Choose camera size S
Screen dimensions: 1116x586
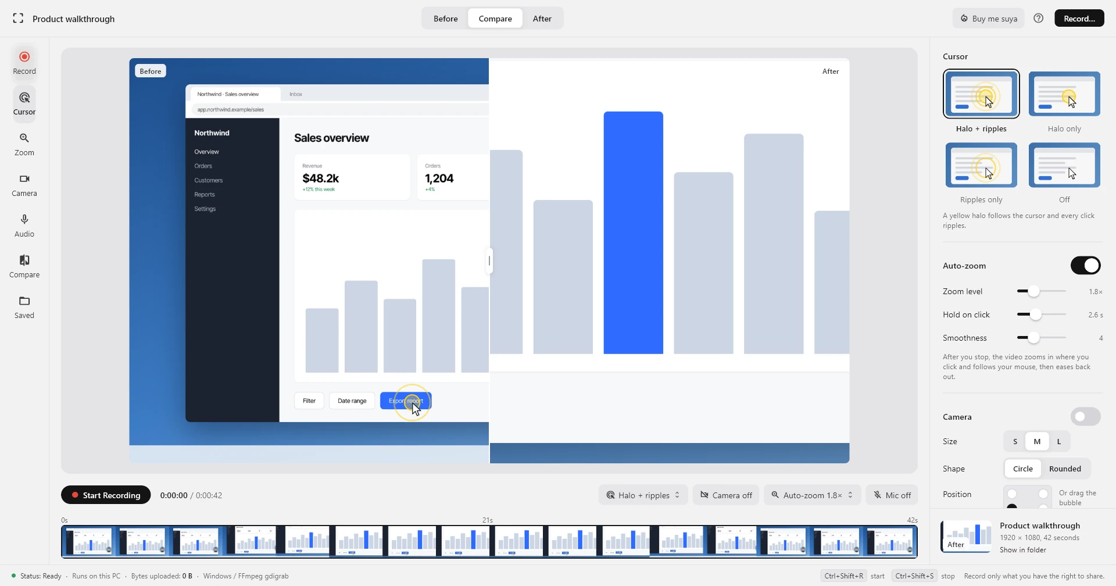pos(1015,441)
